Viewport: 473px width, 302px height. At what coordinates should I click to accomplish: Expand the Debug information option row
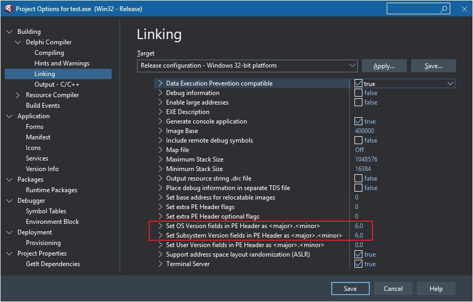click(160, 93)
